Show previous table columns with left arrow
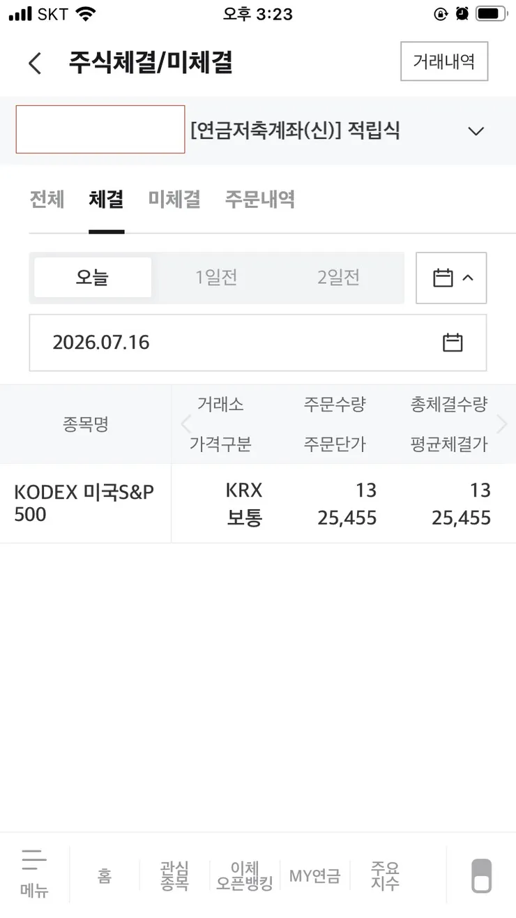 click(185, 423)
